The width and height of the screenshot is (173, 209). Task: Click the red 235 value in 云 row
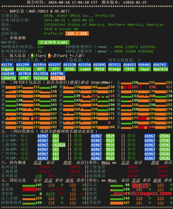152,118
